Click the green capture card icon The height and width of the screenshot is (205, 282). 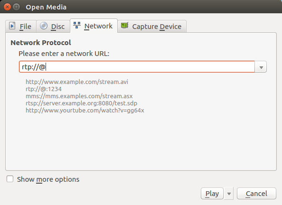125,26
